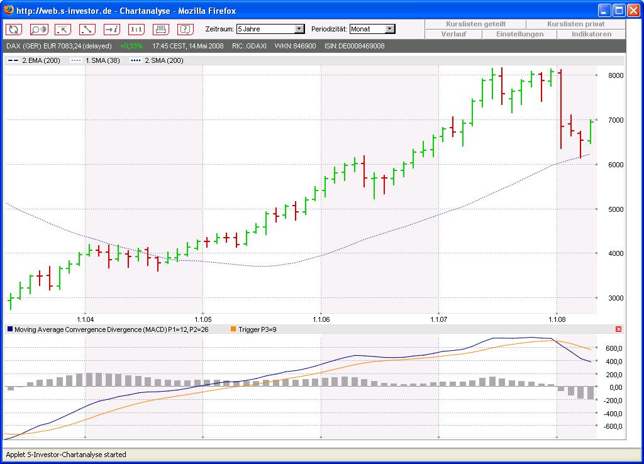The width and height of the screenshot is (644, 464).
Task: Click the Trigger P3=9 label
Action: coord(257,329)
